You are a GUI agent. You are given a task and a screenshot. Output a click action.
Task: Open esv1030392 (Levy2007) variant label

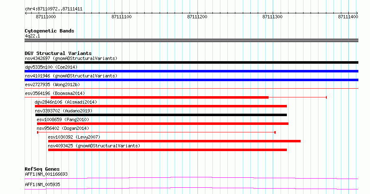[74, 137]
